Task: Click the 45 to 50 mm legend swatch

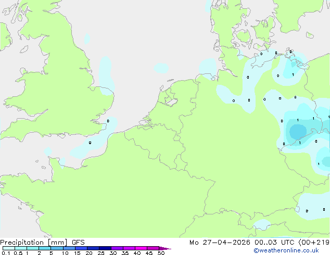Action: (x=153, y=248)
